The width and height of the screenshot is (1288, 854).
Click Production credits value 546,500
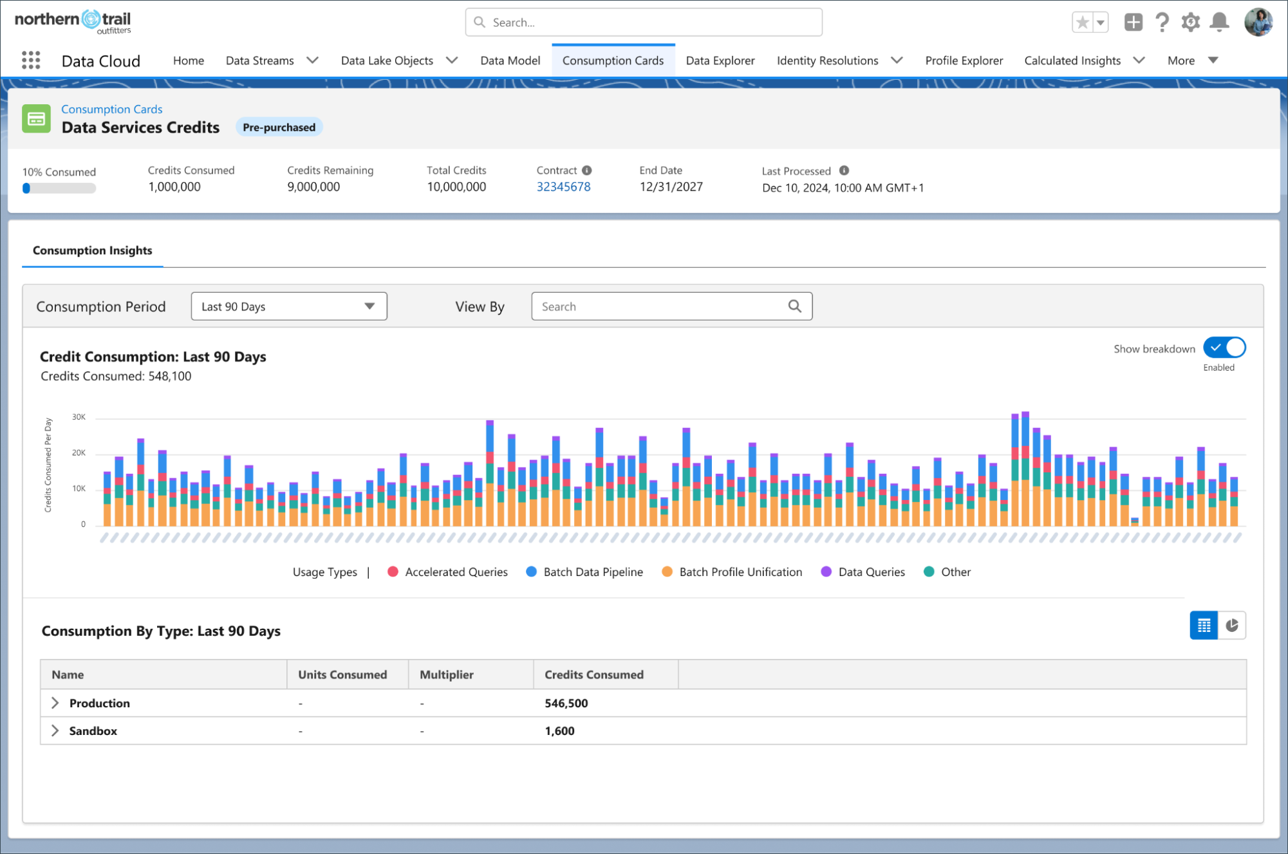point(566,703)
